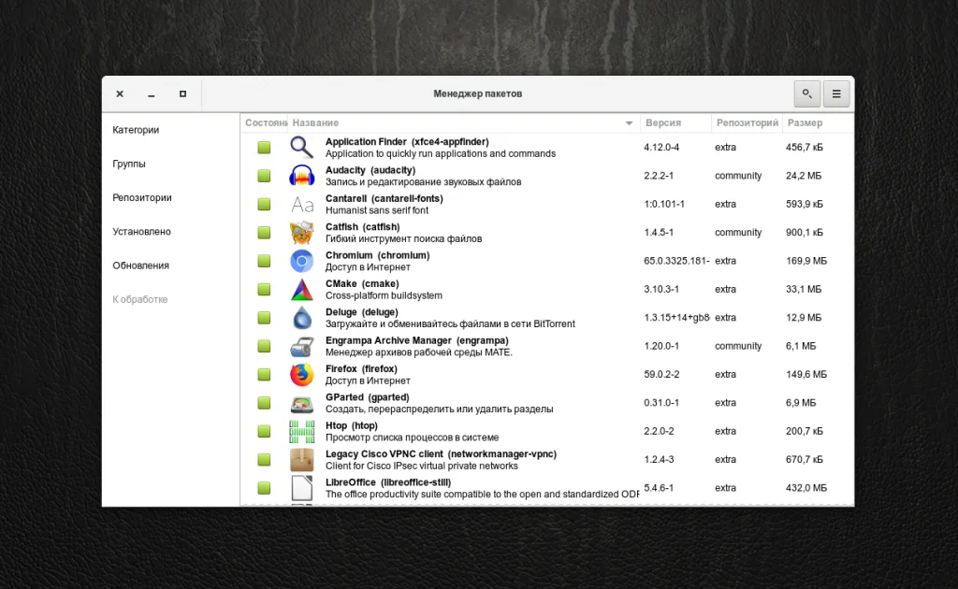
Task: Open the search button in header bar
Action: (807, 93)
